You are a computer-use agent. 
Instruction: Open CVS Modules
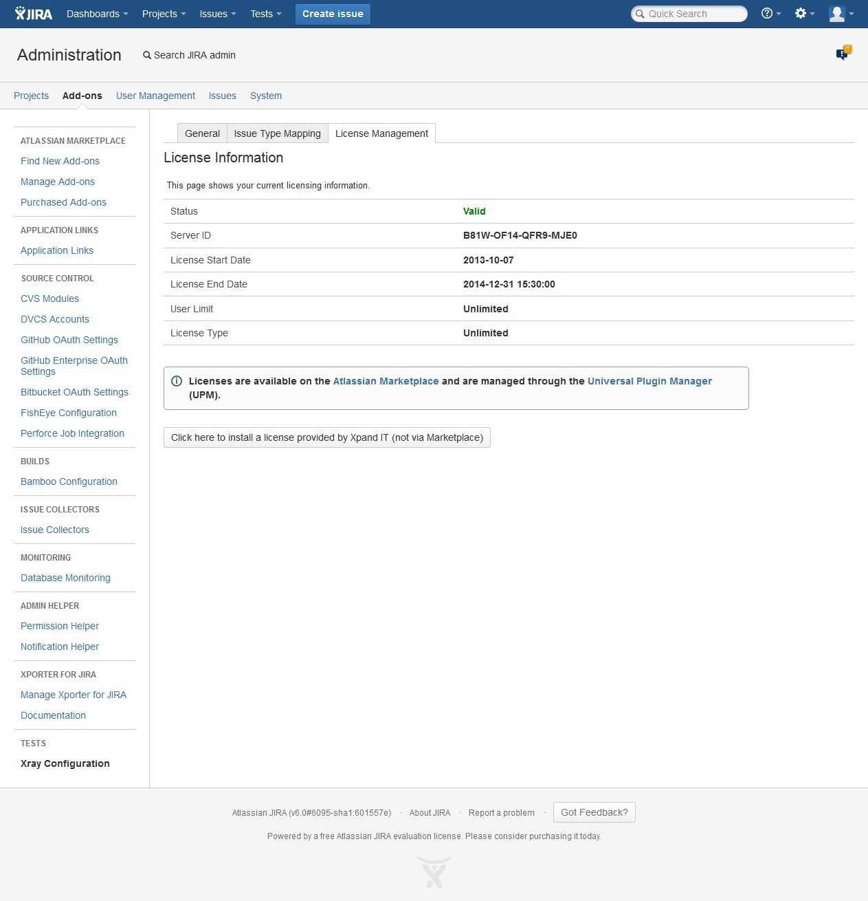click(49, 298)
